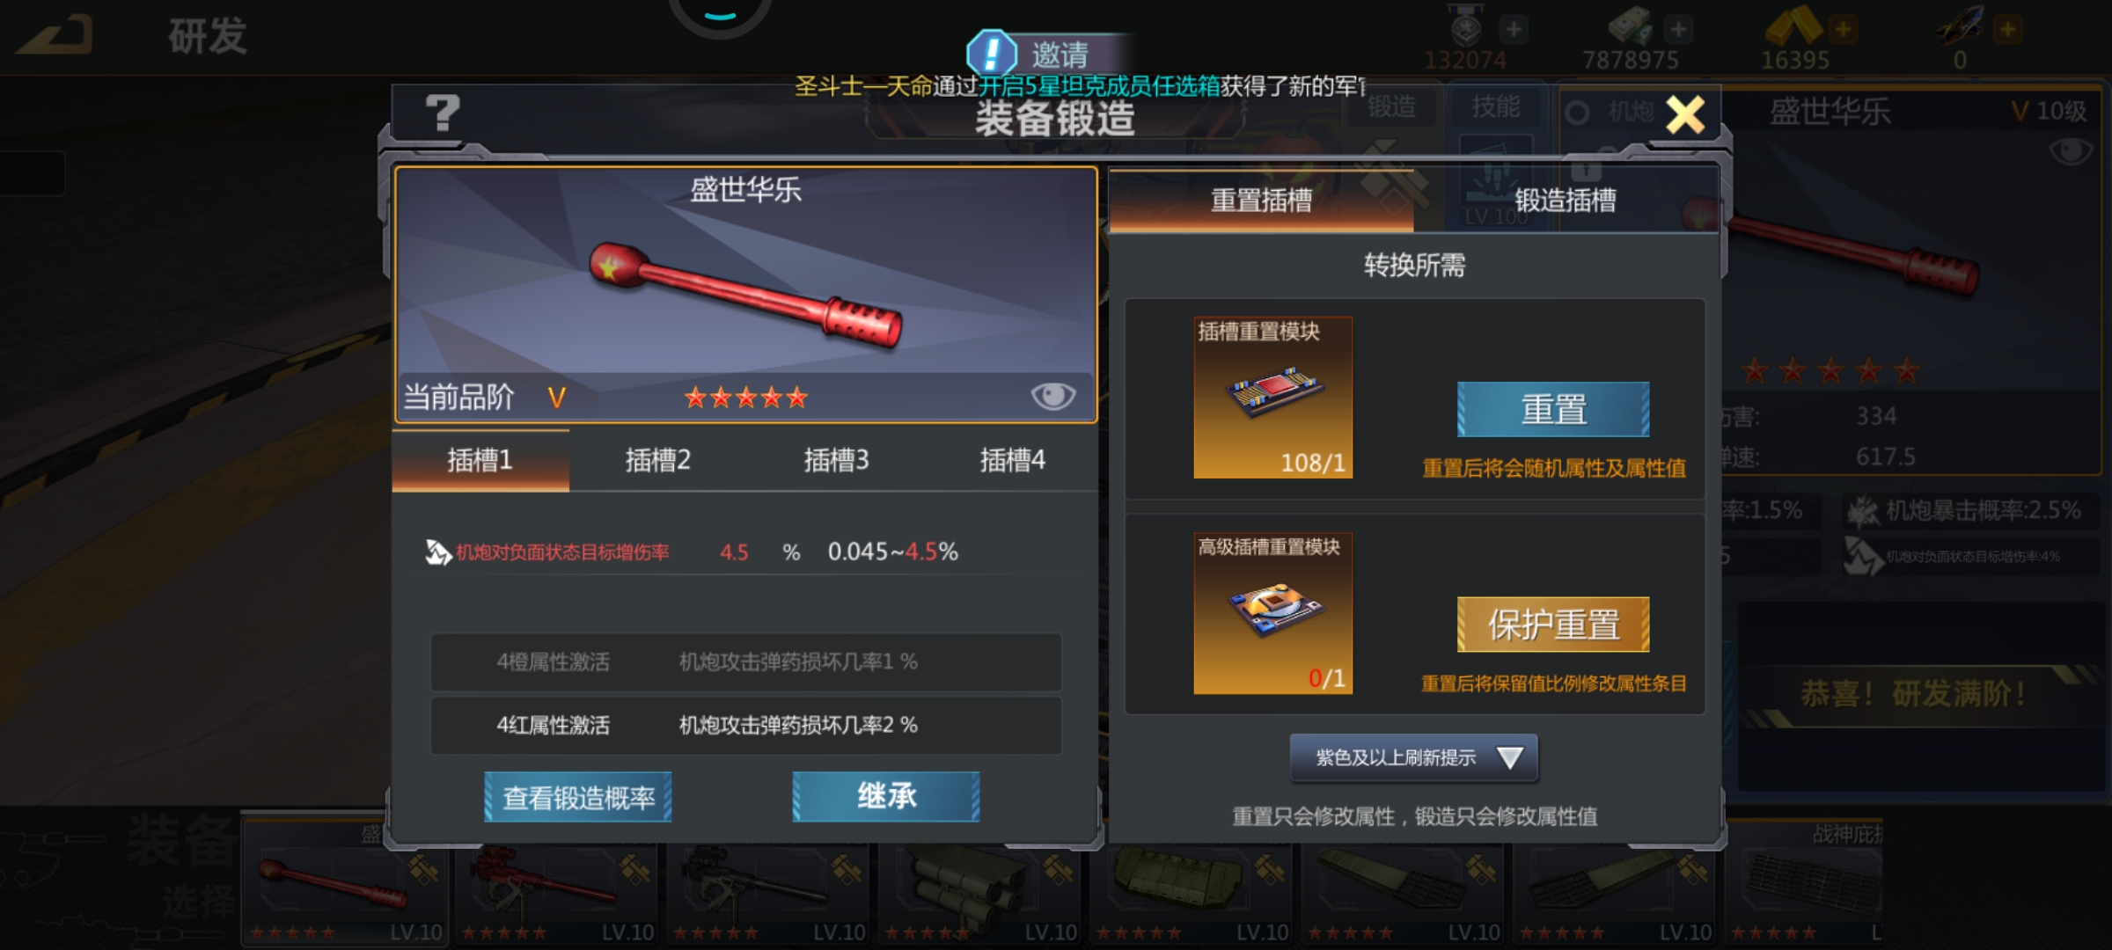Switch to the 插槽2 tab

click(x=657, y=460)
